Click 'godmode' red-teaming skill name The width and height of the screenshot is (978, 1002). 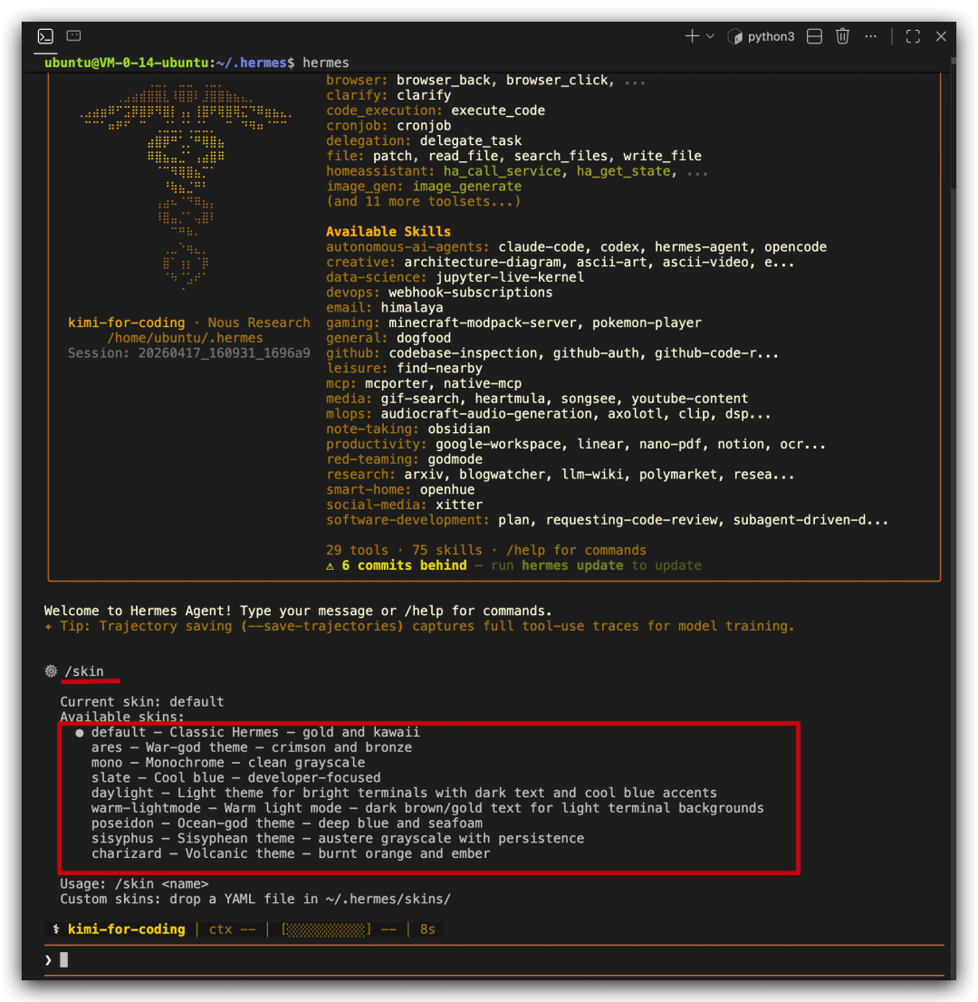pos(455,459)
